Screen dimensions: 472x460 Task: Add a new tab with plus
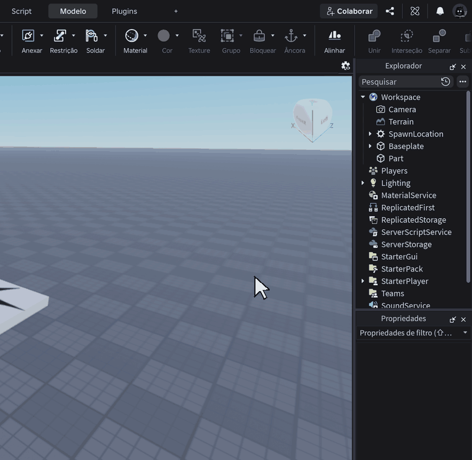(x=176, y=11)
